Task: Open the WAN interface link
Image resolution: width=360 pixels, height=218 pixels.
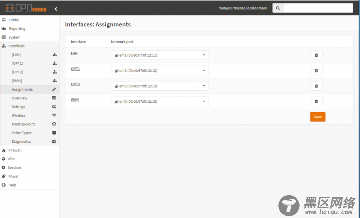Action: point(75,100)
